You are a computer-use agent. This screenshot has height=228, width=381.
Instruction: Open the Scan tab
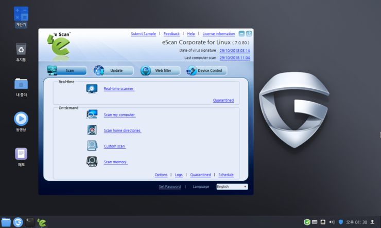(x=67, y=70)
